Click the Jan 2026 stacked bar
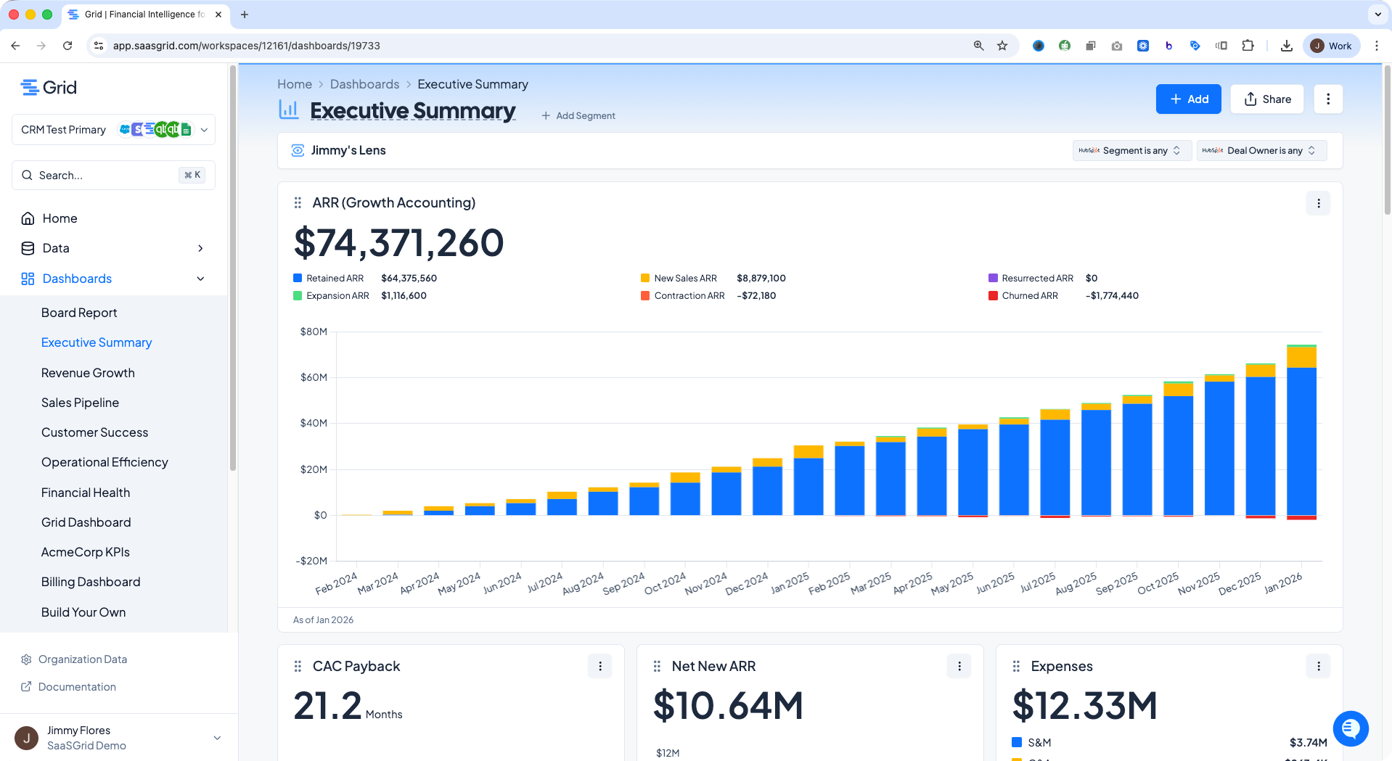This screenshot has height=761, width=1392. [x=1301, y=432]
